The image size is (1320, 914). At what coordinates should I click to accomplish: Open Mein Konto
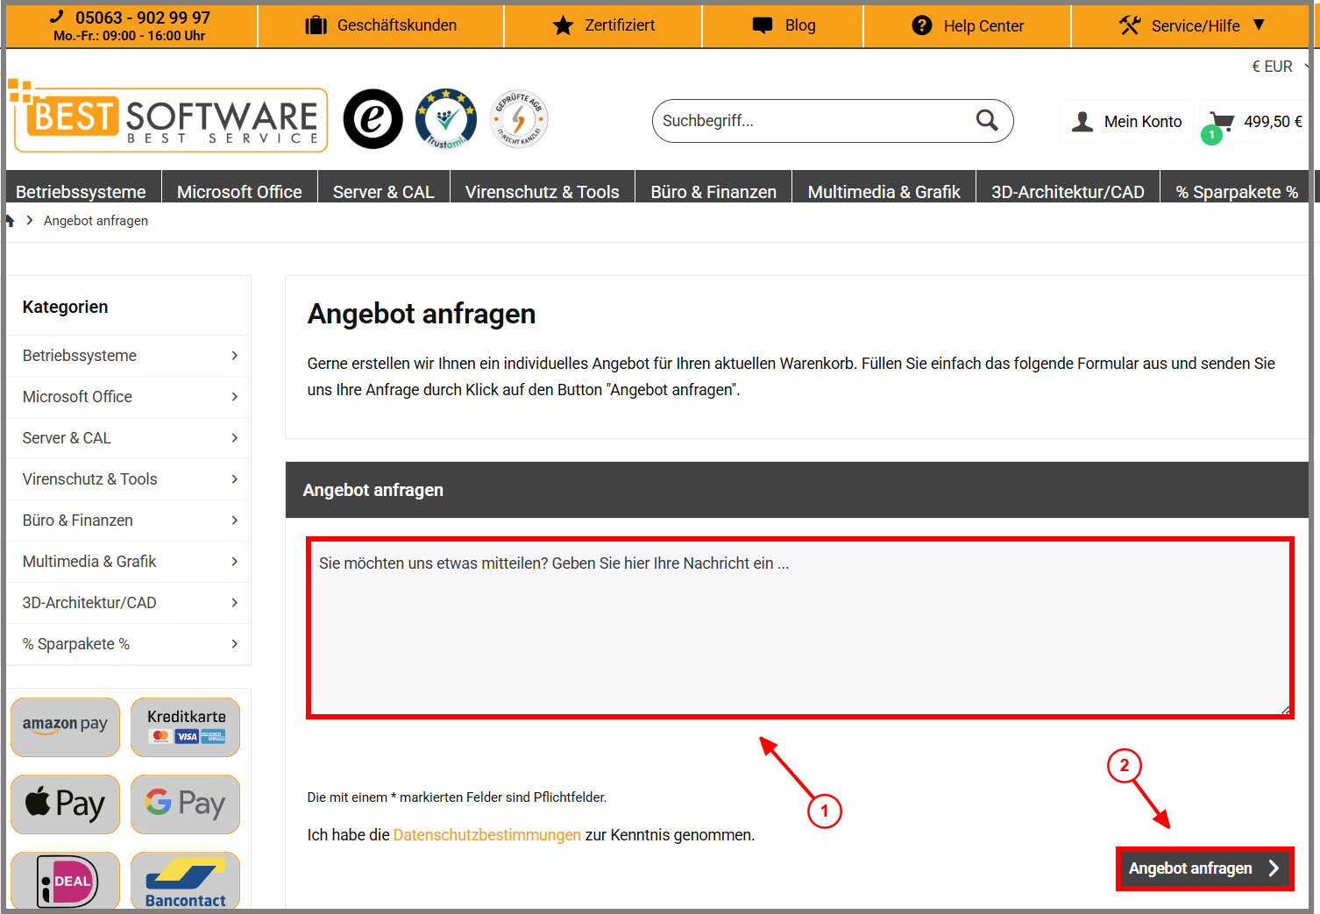(x=1127, y=121)
